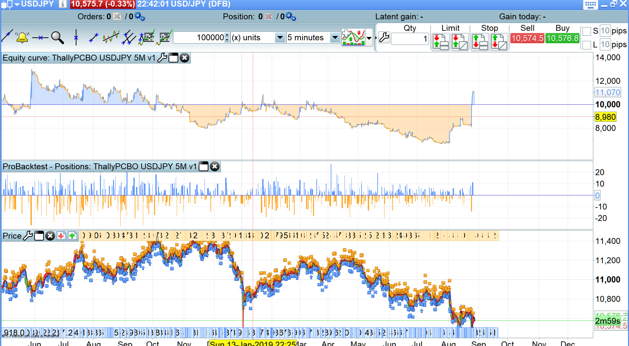
Task: Place a buy limit order with second Limit icon
Action: pos(460,42)
